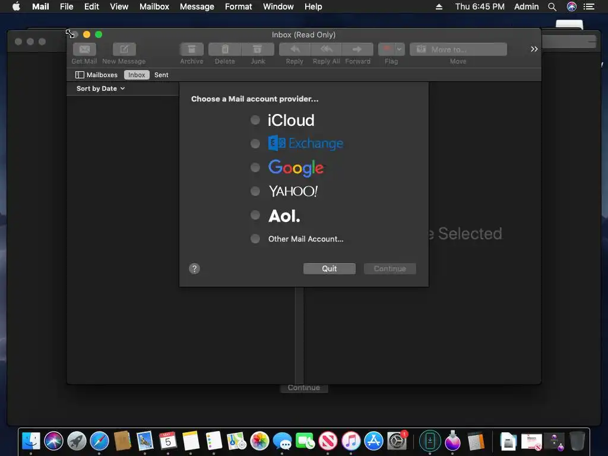The height and width of the screenshot is (456, 608).
Task: Open the Message menu
Action: click(x=197, y=7)
